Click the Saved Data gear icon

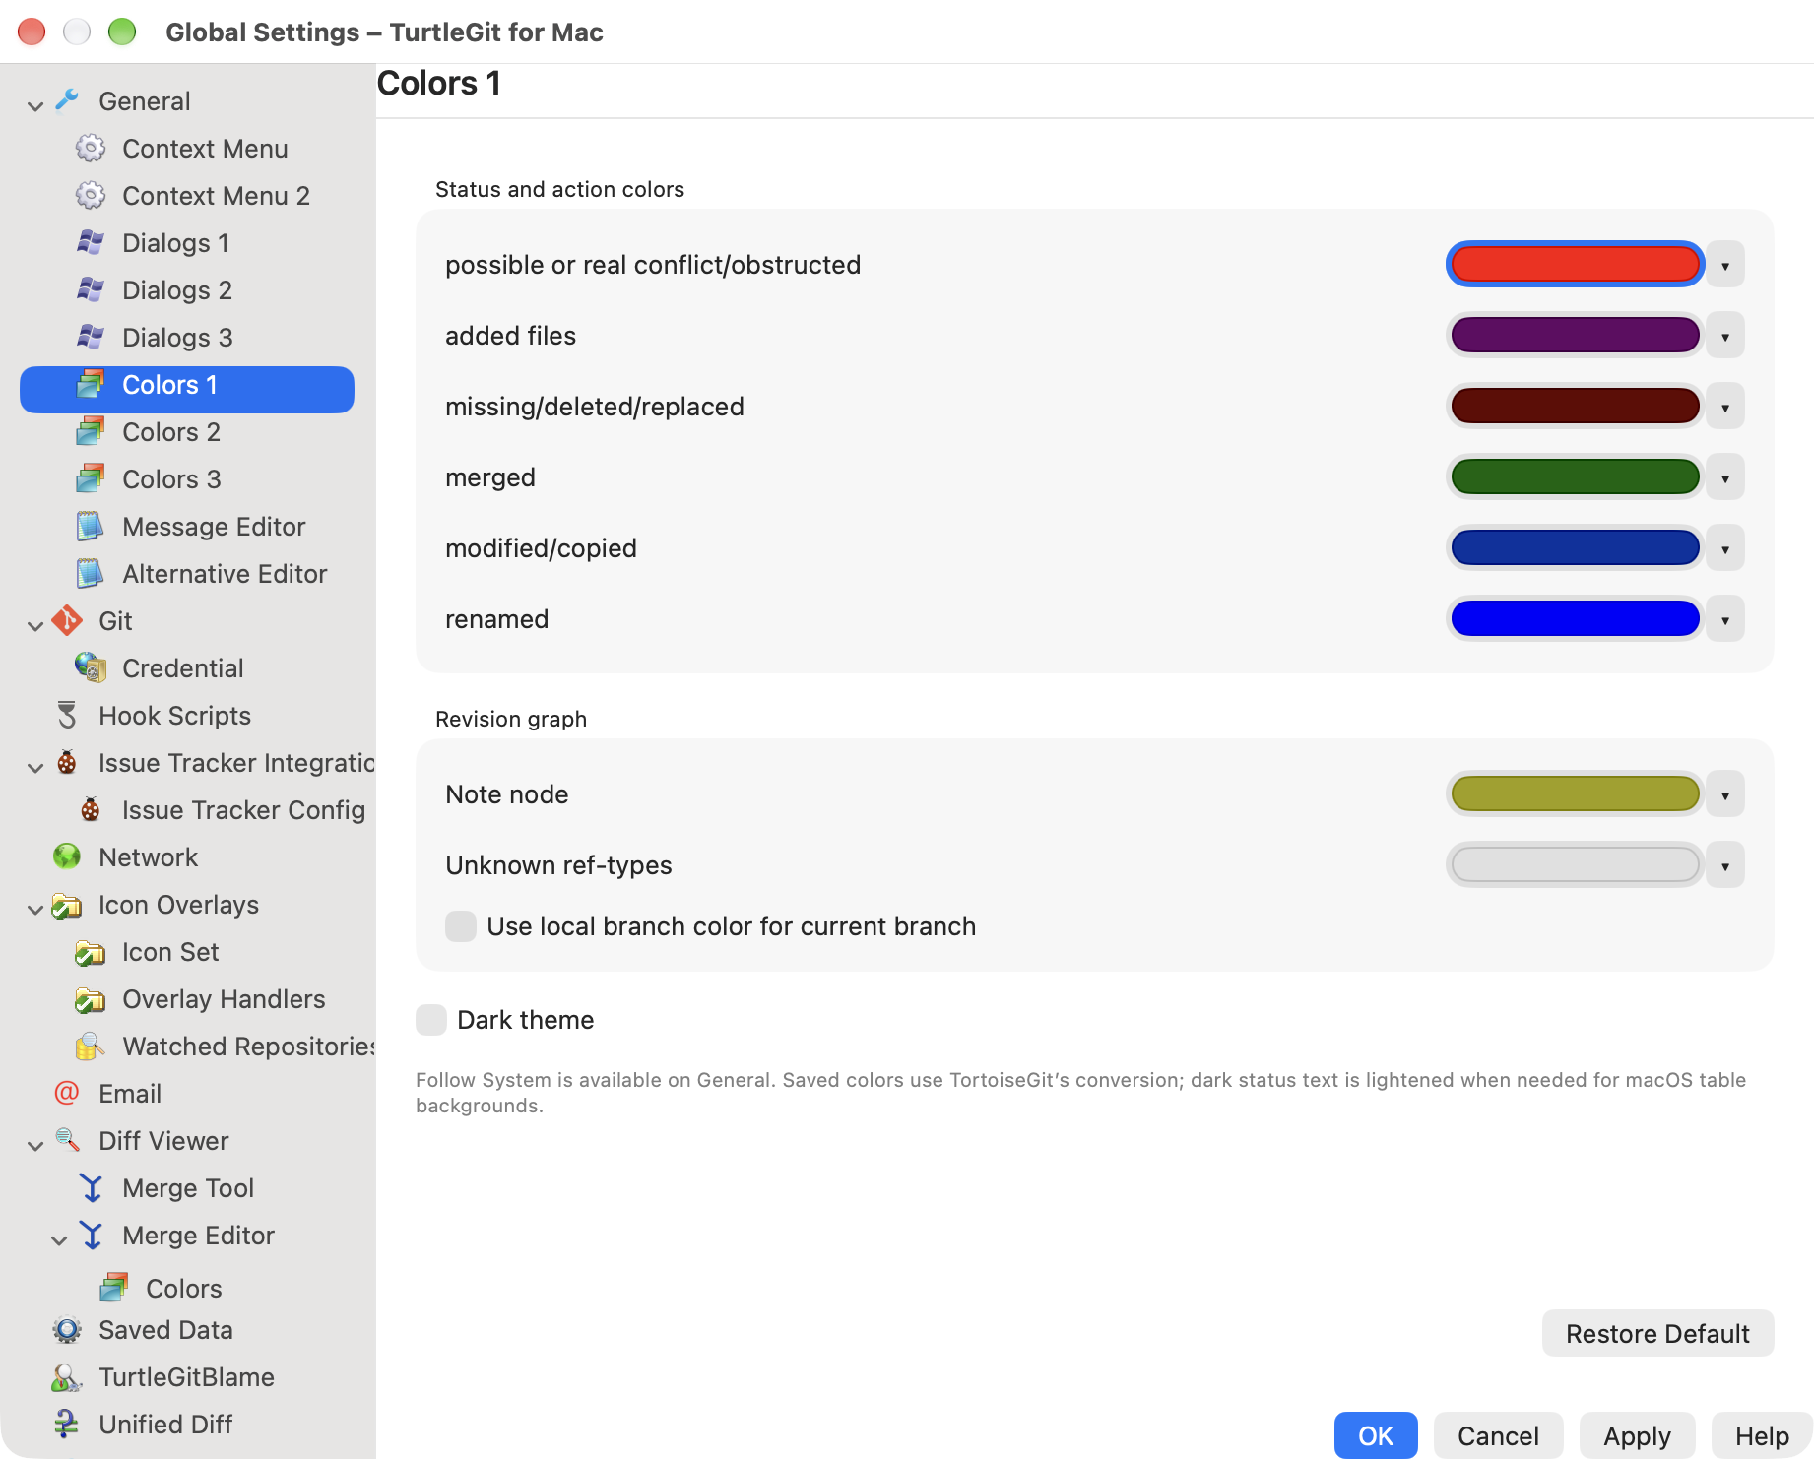pyautogui.click(x=67, y=1330)
